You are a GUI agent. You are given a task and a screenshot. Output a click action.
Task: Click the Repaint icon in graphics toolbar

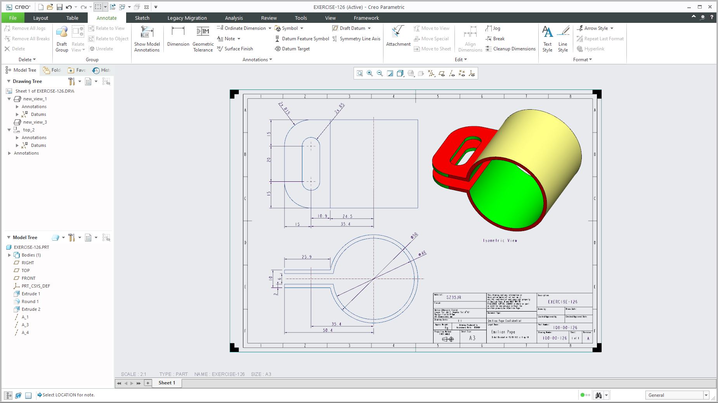(x=390, y=73)
